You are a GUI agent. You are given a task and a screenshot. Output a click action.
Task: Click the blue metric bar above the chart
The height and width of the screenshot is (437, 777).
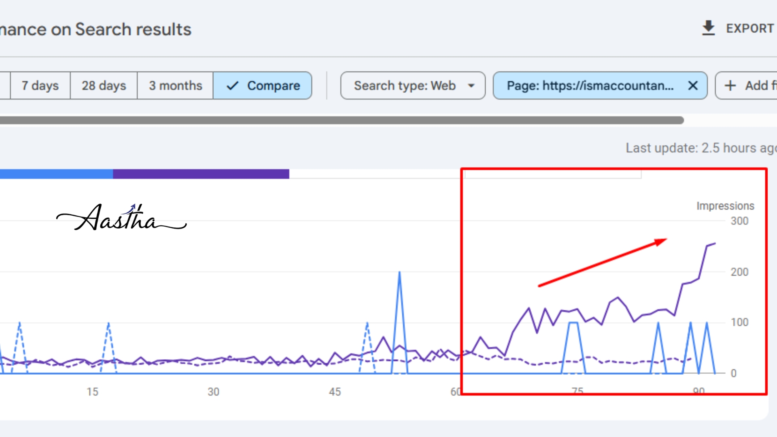[x=57, y=173]
